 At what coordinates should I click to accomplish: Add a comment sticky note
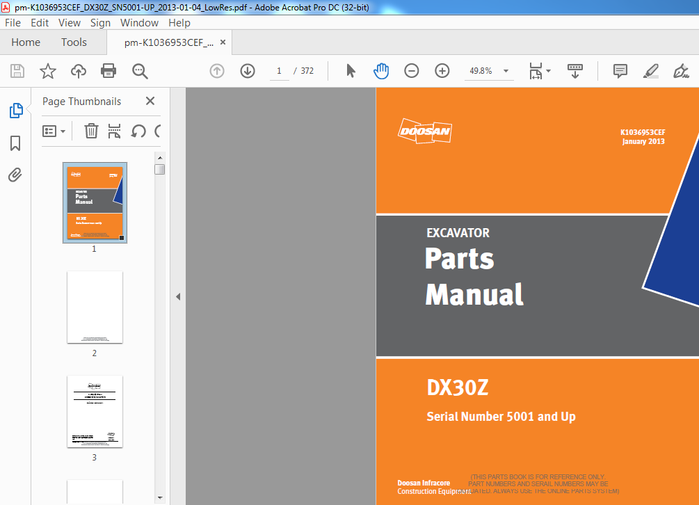tap(620, 71)
